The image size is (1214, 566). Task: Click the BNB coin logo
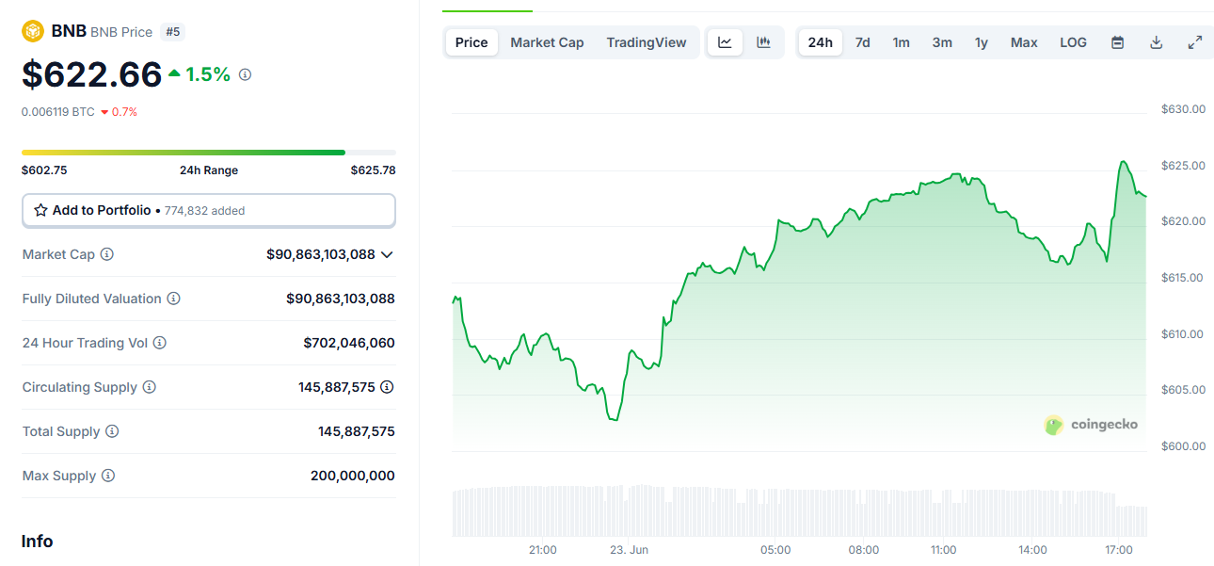click(33, 31)
